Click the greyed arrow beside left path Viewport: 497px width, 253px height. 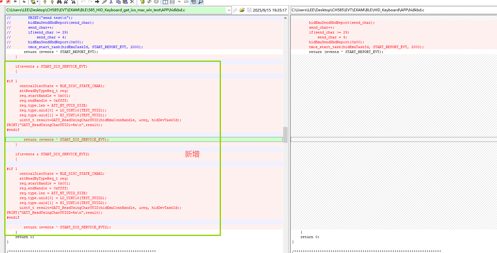[x=235, y=10]
